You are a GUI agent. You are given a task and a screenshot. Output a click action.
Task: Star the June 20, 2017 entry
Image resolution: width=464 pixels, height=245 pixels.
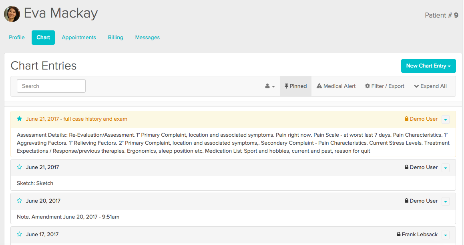click(20, 201)
